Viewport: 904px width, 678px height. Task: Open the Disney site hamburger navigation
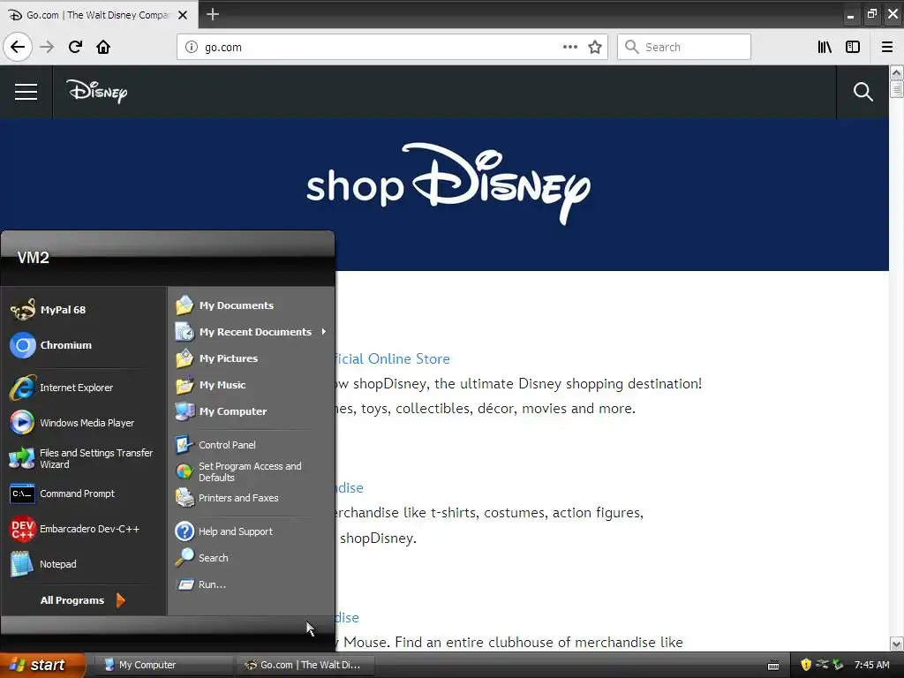click(26, 92)
